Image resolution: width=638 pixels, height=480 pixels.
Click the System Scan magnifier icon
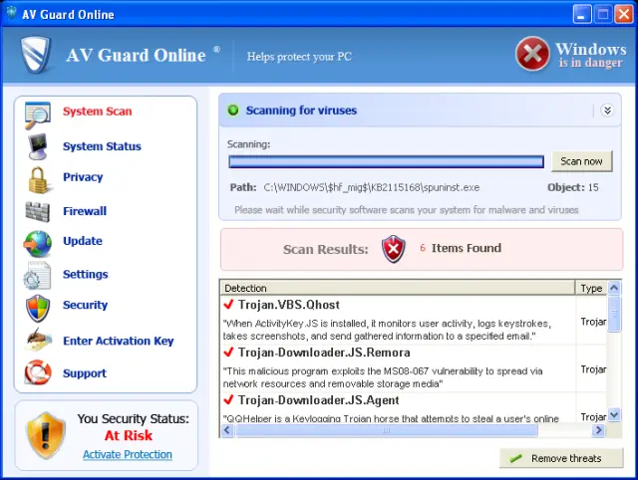[x=38, y=116]
